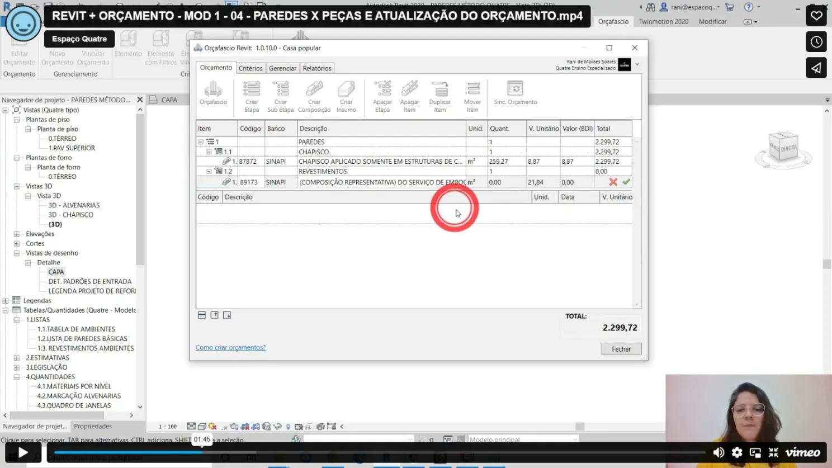Open the Vimeo player settings gear

coord(737,452)
